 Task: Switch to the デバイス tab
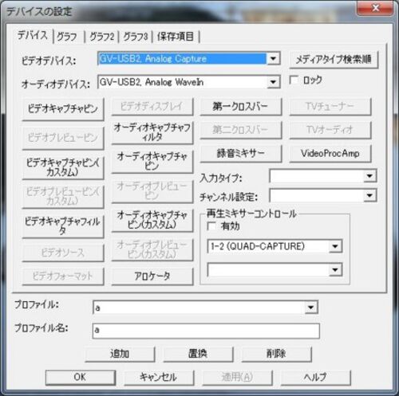tap(33, 36)
